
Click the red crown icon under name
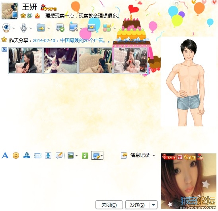point(37,16)
